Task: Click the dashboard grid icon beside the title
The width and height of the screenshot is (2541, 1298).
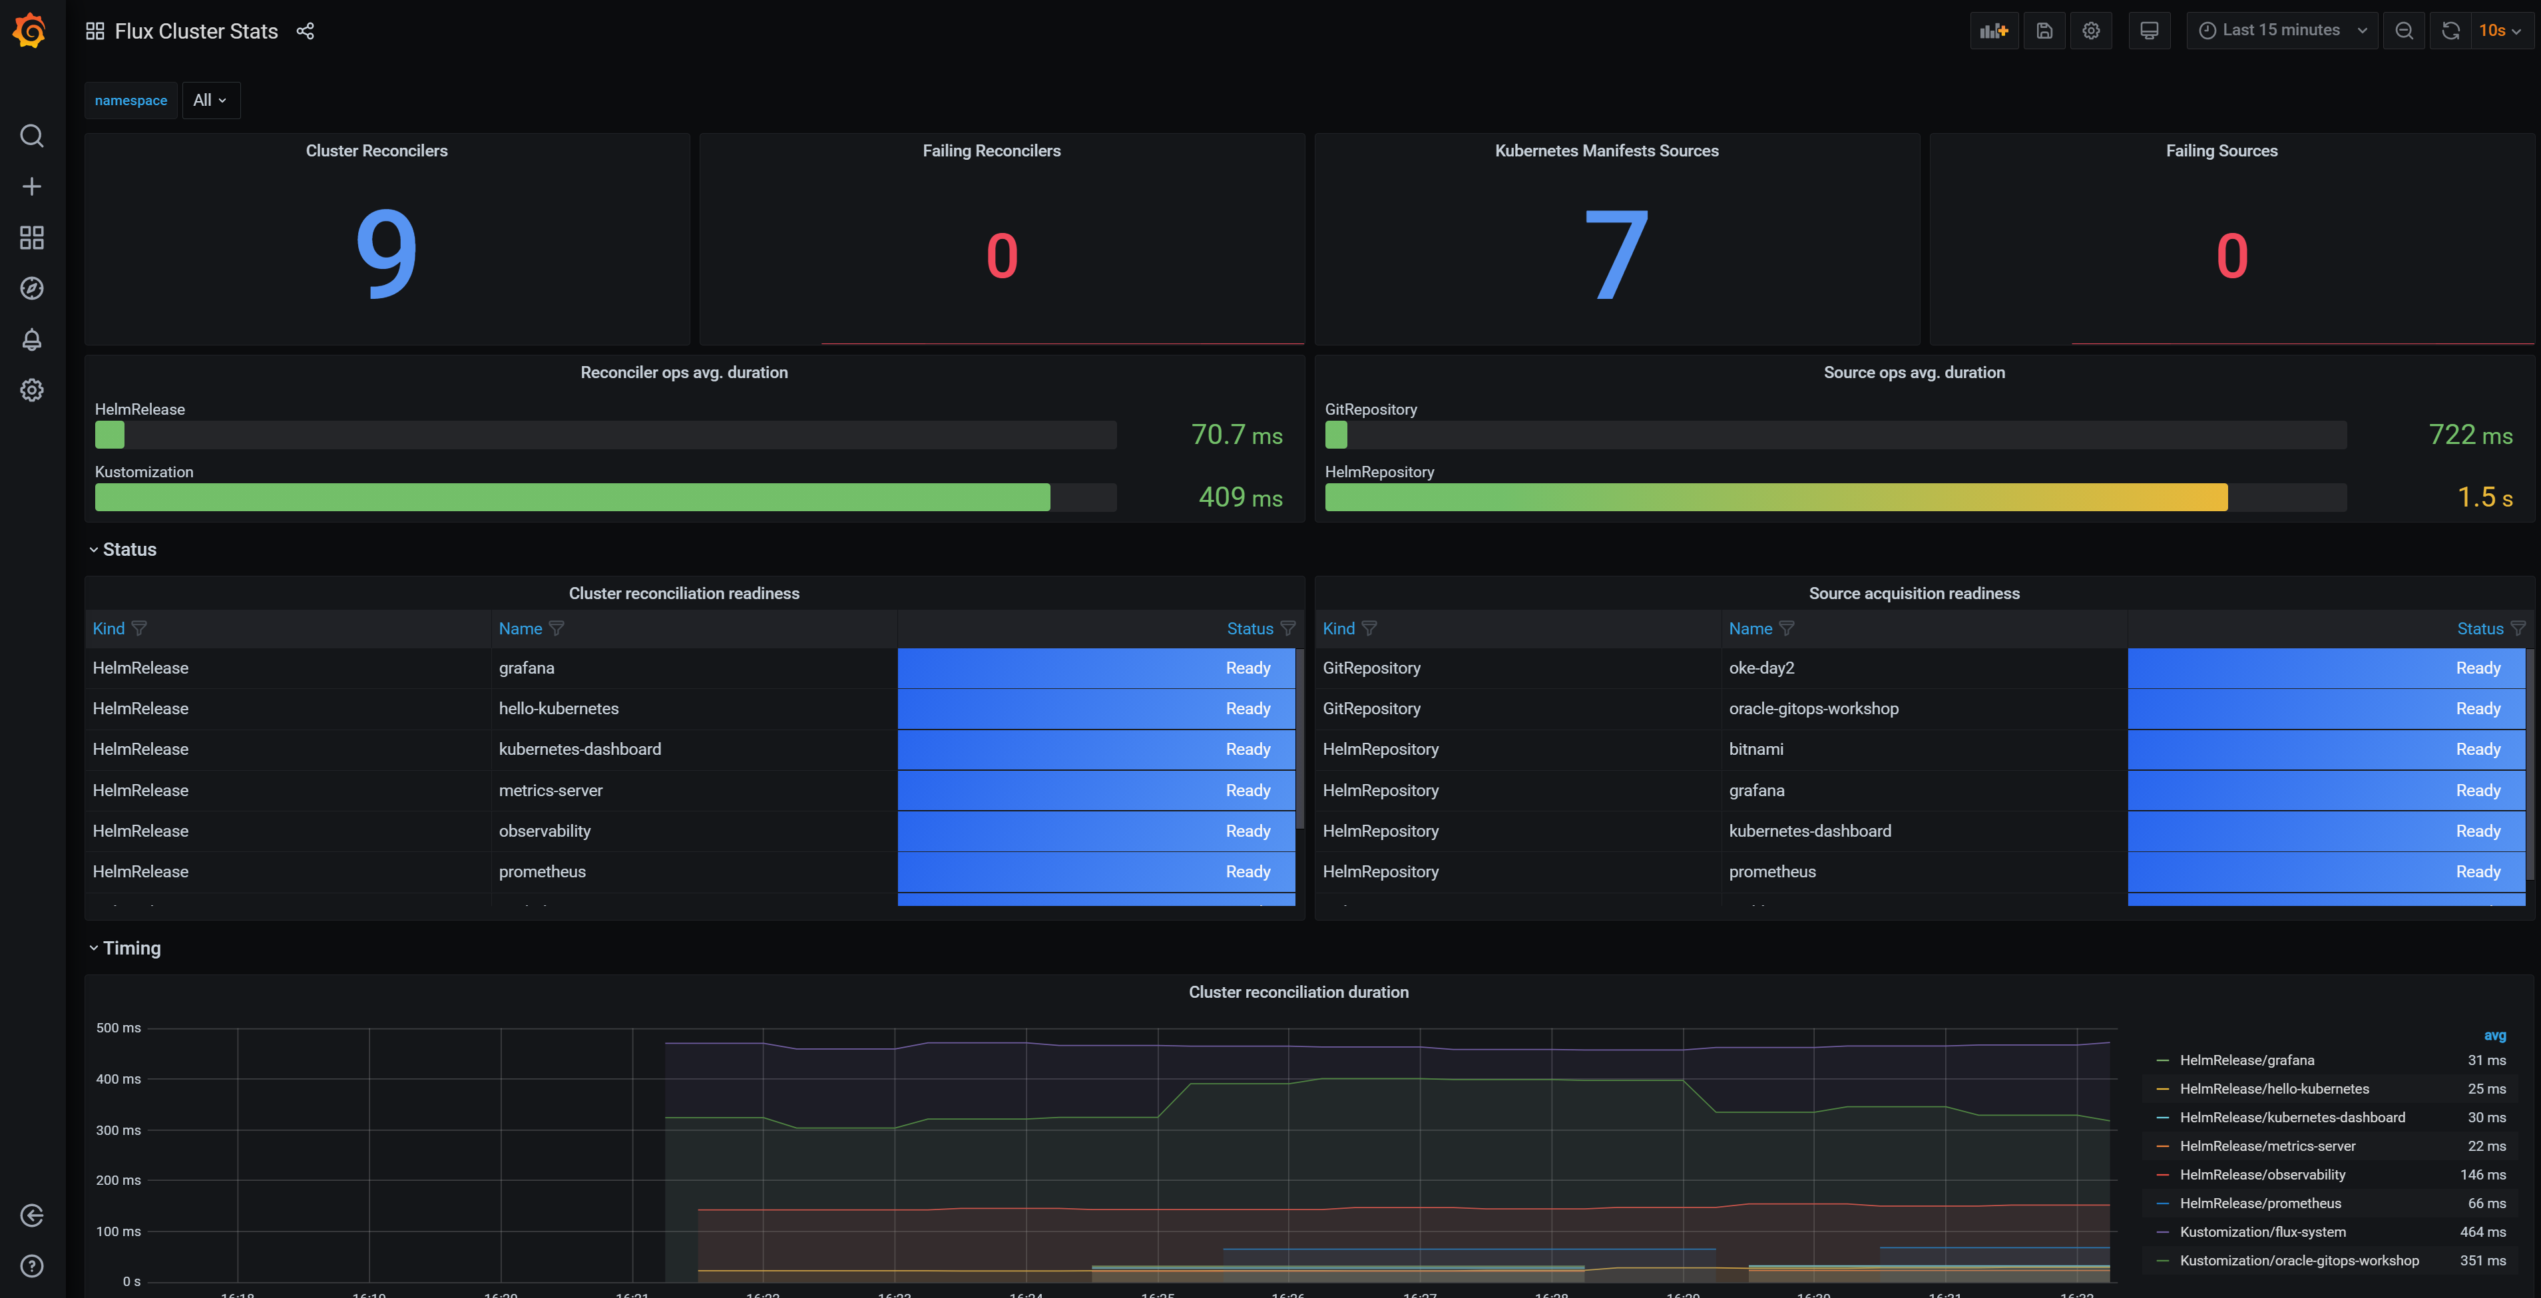Action: (x=95, y=31)
